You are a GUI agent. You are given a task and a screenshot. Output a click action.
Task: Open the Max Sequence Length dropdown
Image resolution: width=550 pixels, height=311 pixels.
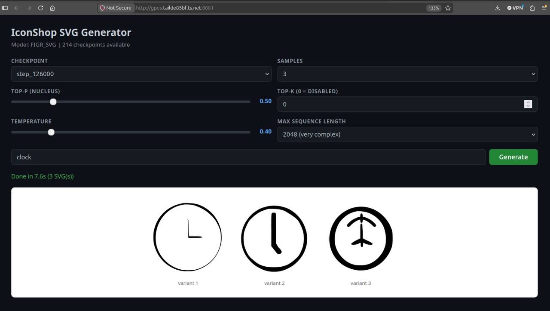[407, 134]
